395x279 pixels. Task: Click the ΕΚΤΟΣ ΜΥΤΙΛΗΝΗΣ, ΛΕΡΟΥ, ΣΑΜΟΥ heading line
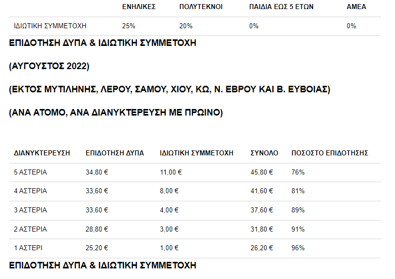(170, 89)
